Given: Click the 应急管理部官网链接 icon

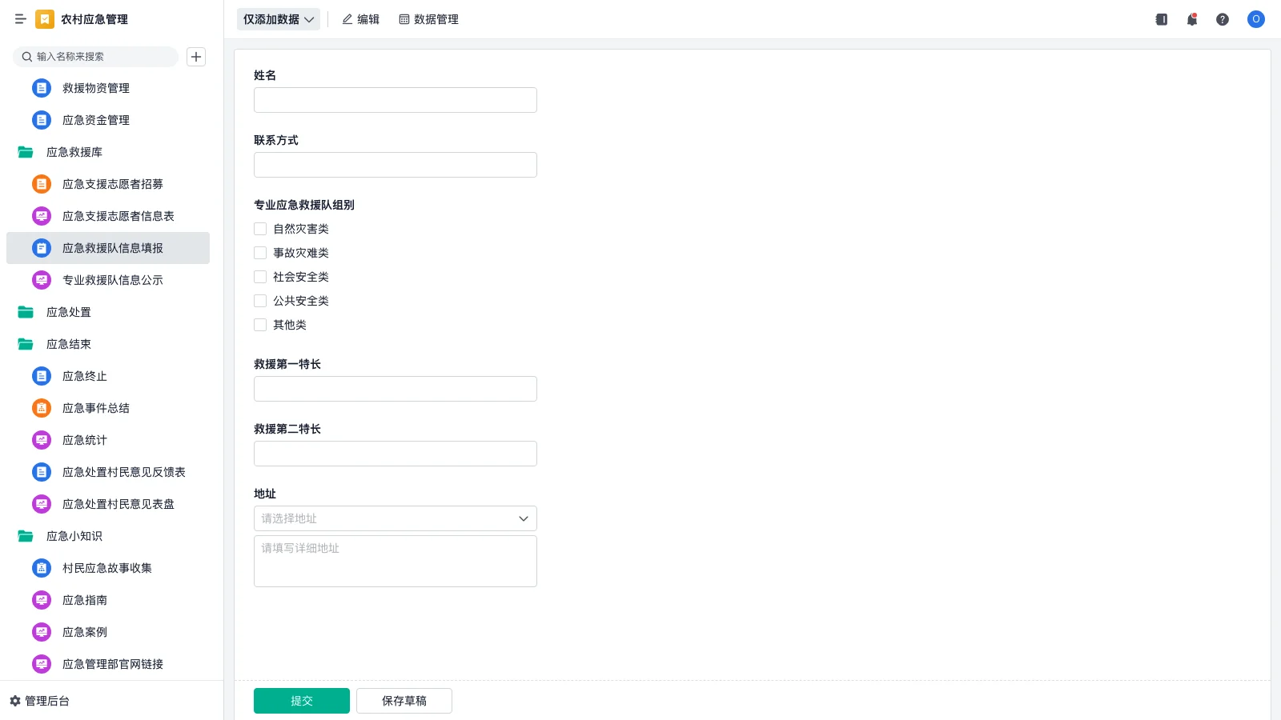Looking at the screenshot, I should [x=42, y=664].
